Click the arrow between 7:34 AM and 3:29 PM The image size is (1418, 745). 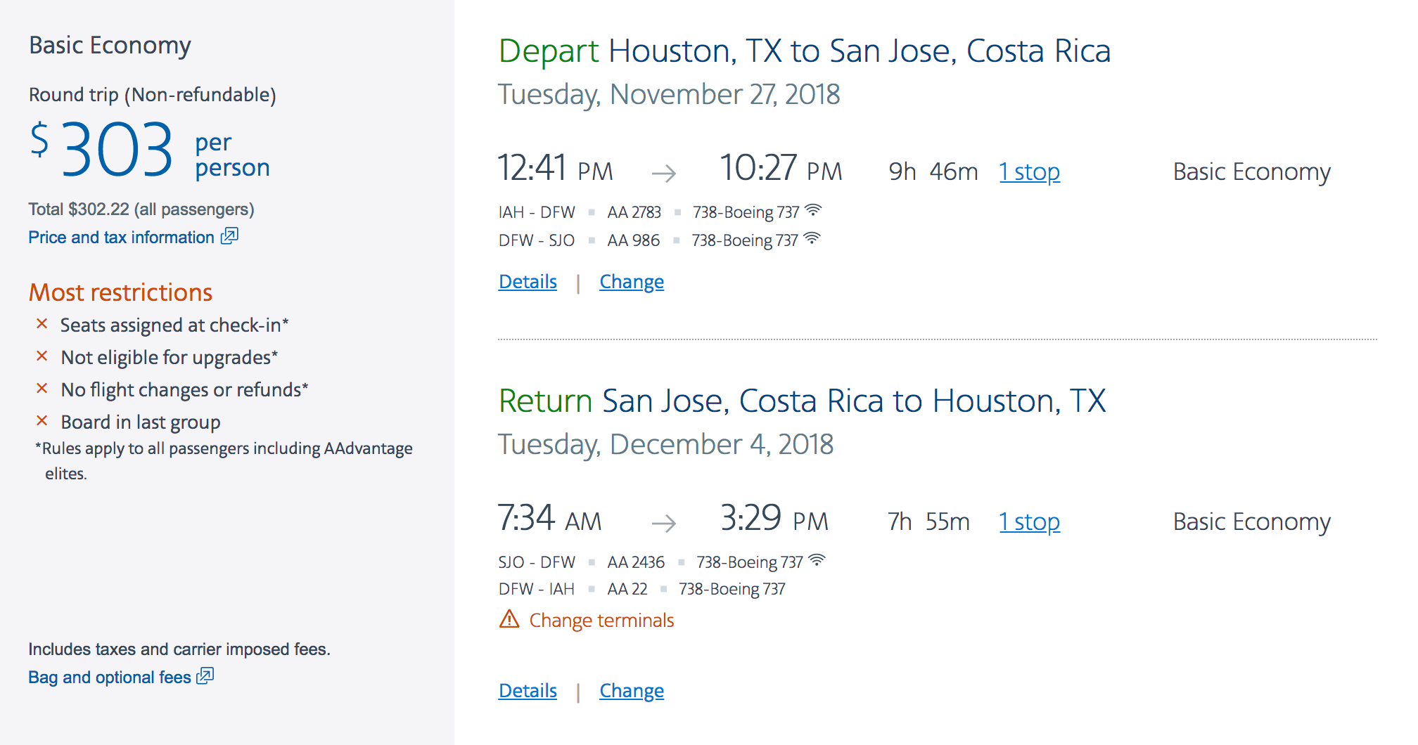[x=664, y=523]
